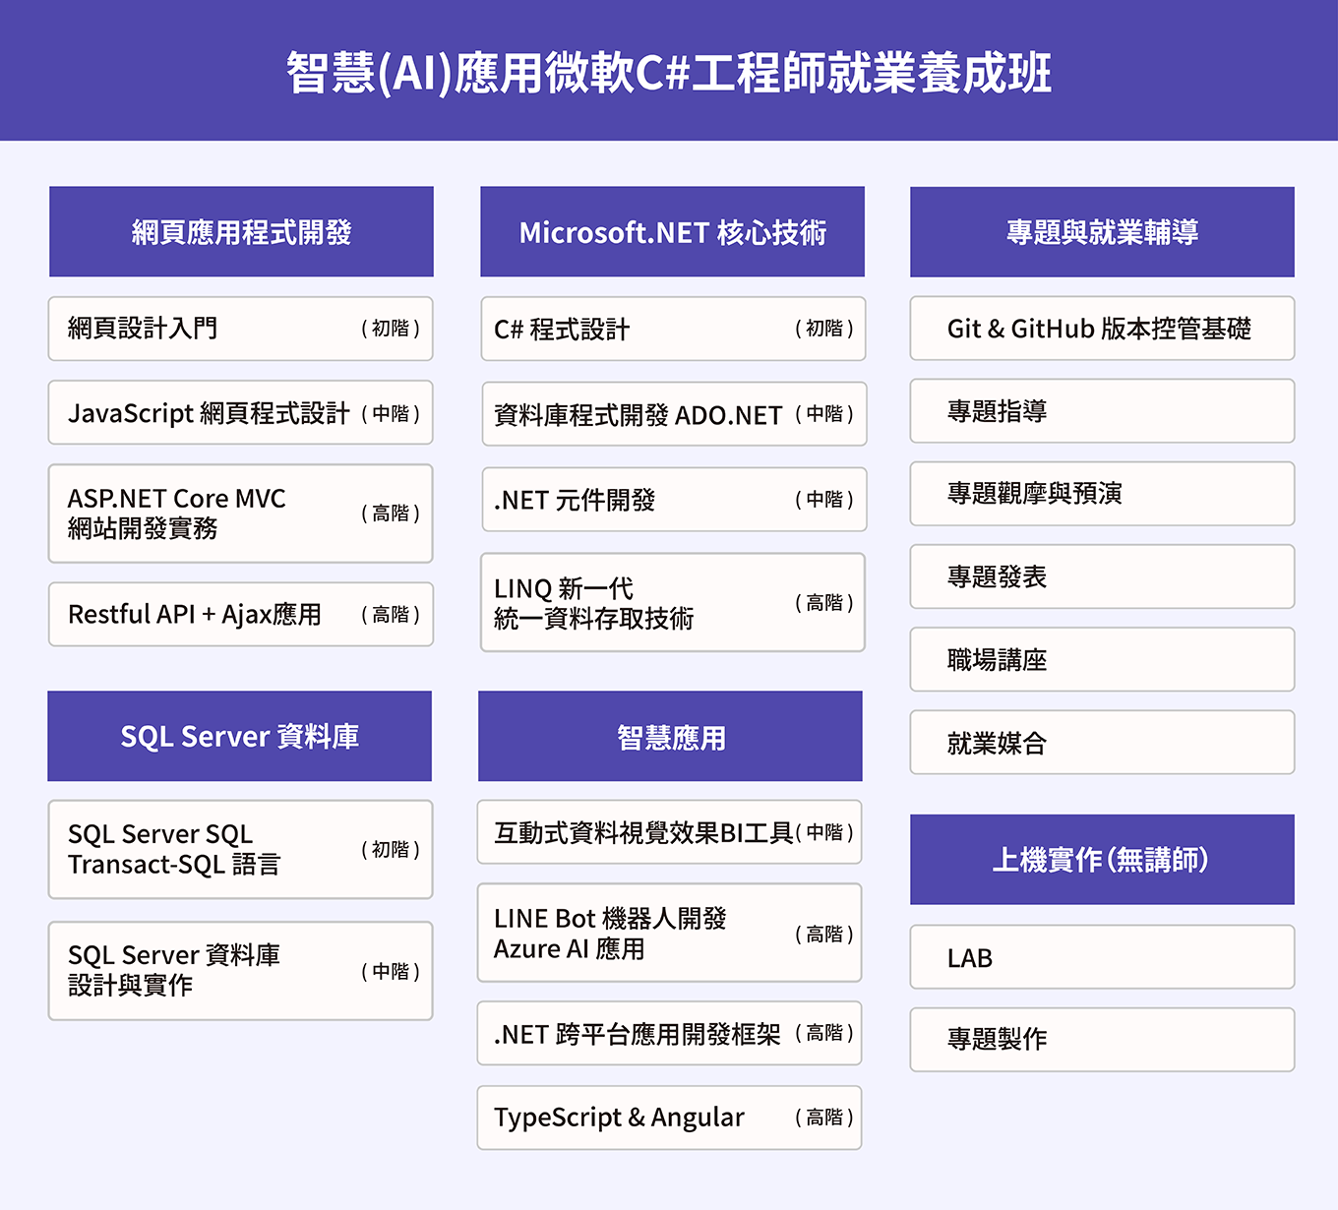The height and width of the screenshot is (1210, 1338).
Task: Click the Git & GitHub 版本控管基礎 card
Action: [1102, 330]
